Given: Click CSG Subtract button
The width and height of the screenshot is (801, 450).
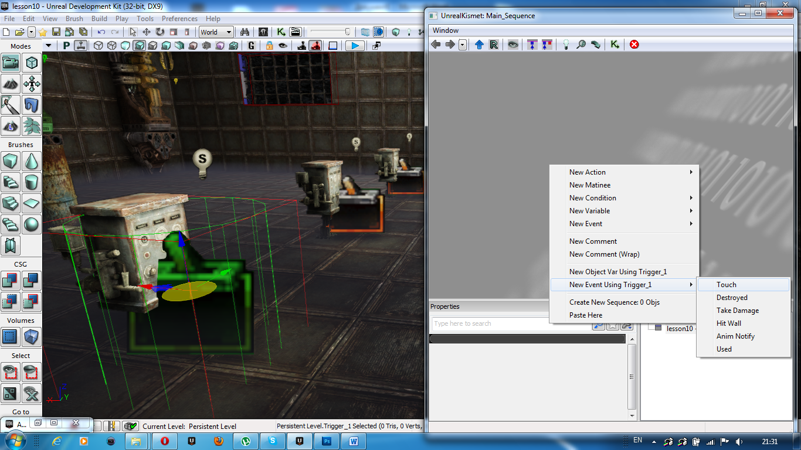Looking at the screenshot, I should click(32, 281).
